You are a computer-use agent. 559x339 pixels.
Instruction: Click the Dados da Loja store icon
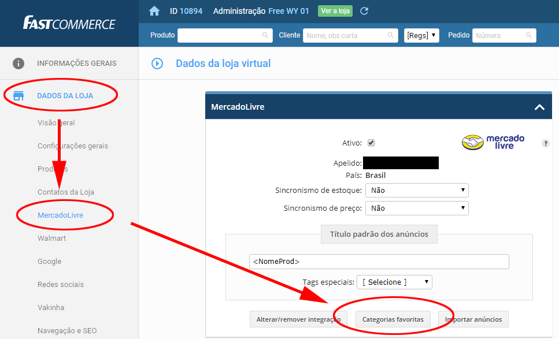[18, 96]
